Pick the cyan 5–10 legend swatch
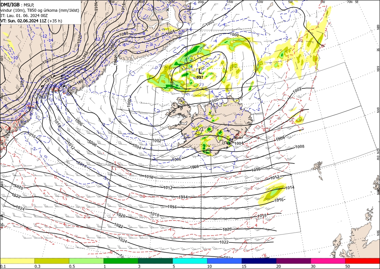This screenshot has width=380, height=269. [190, 261]
